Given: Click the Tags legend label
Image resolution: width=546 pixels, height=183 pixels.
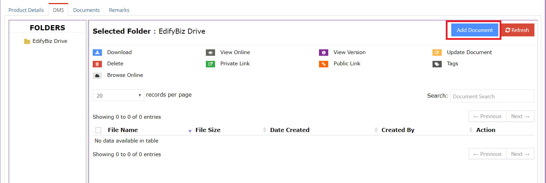Looking at the screenshot, I should point(452,64).
